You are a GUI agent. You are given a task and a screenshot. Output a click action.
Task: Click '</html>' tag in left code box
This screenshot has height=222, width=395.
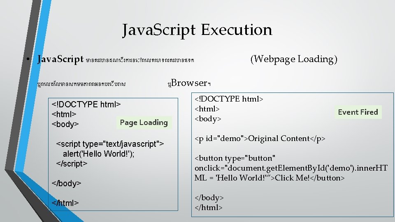65,203
